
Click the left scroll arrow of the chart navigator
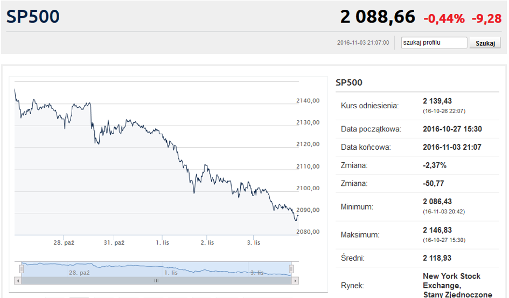tap(18, 281)
